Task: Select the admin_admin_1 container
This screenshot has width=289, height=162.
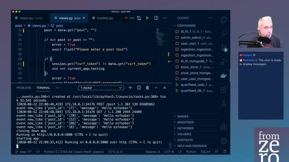Action: click(x=195, y=37)
